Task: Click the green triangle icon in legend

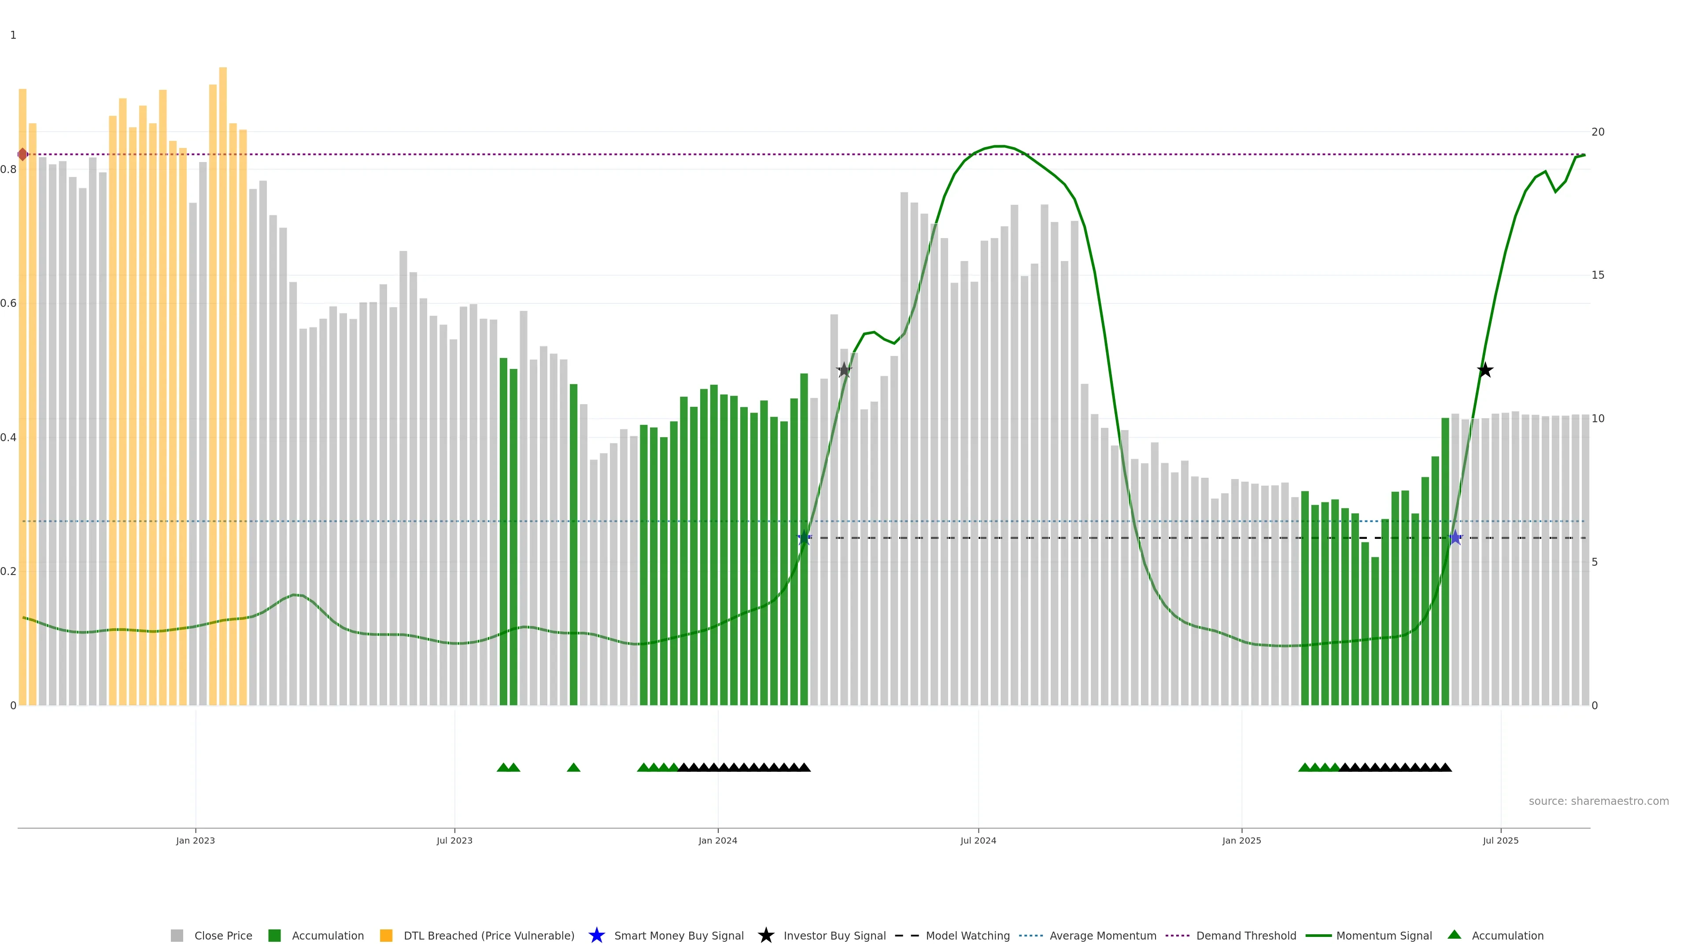Action: [1454, 935]
